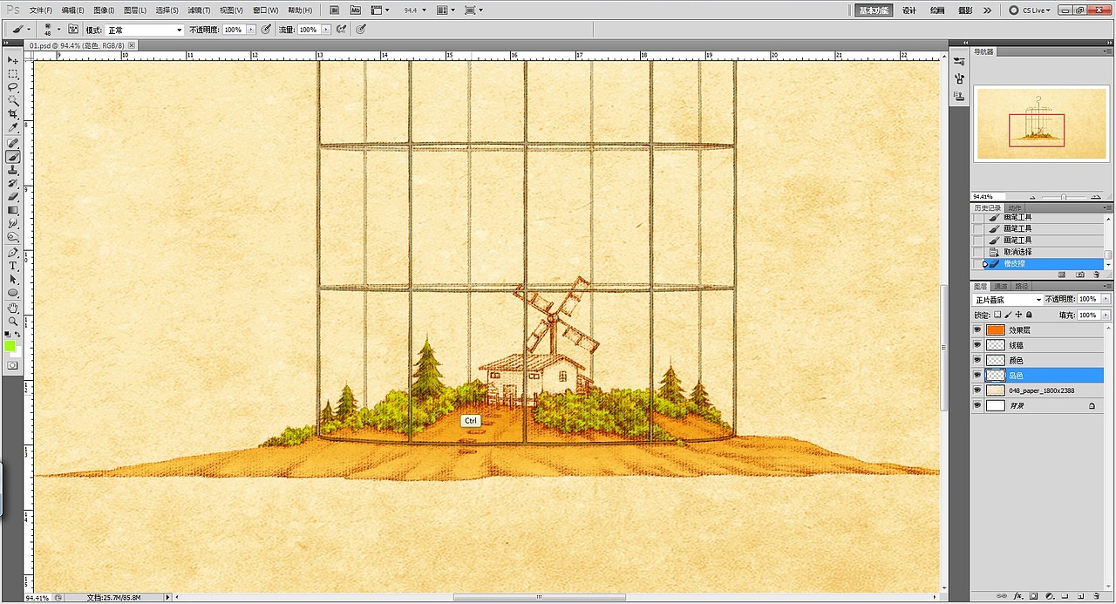Select the Lasso tool

[13, 87]
